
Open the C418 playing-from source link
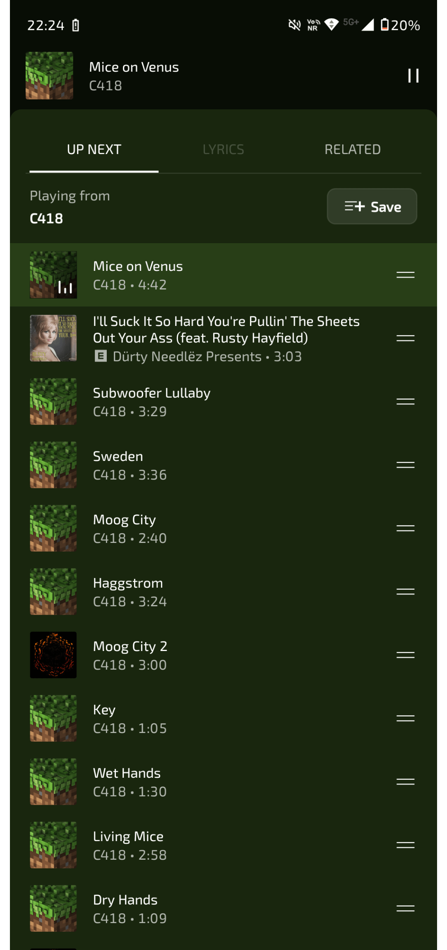[46, 219]
